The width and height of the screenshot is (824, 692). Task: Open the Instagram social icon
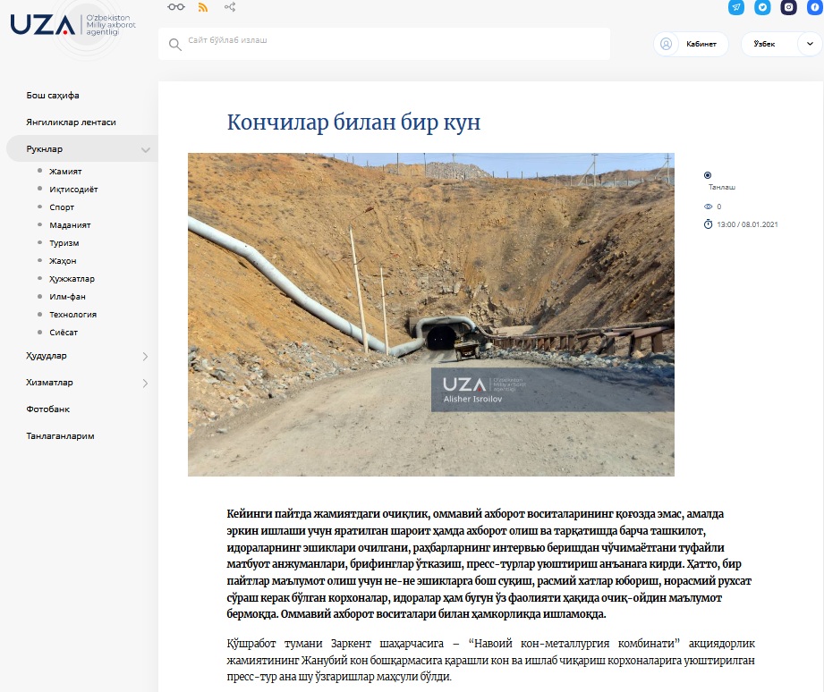(x=788, y=7)
